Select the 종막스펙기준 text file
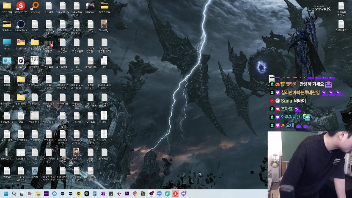This screenshot has height=198, width=352. pos(7,117)
